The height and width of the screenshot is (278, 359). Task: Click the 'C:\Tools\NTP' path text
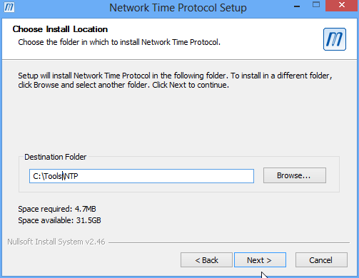tap(56, 176)
